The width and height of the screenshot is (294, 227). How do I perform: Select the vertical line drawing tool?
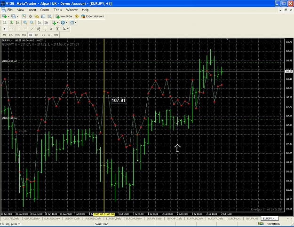point(19,29)
